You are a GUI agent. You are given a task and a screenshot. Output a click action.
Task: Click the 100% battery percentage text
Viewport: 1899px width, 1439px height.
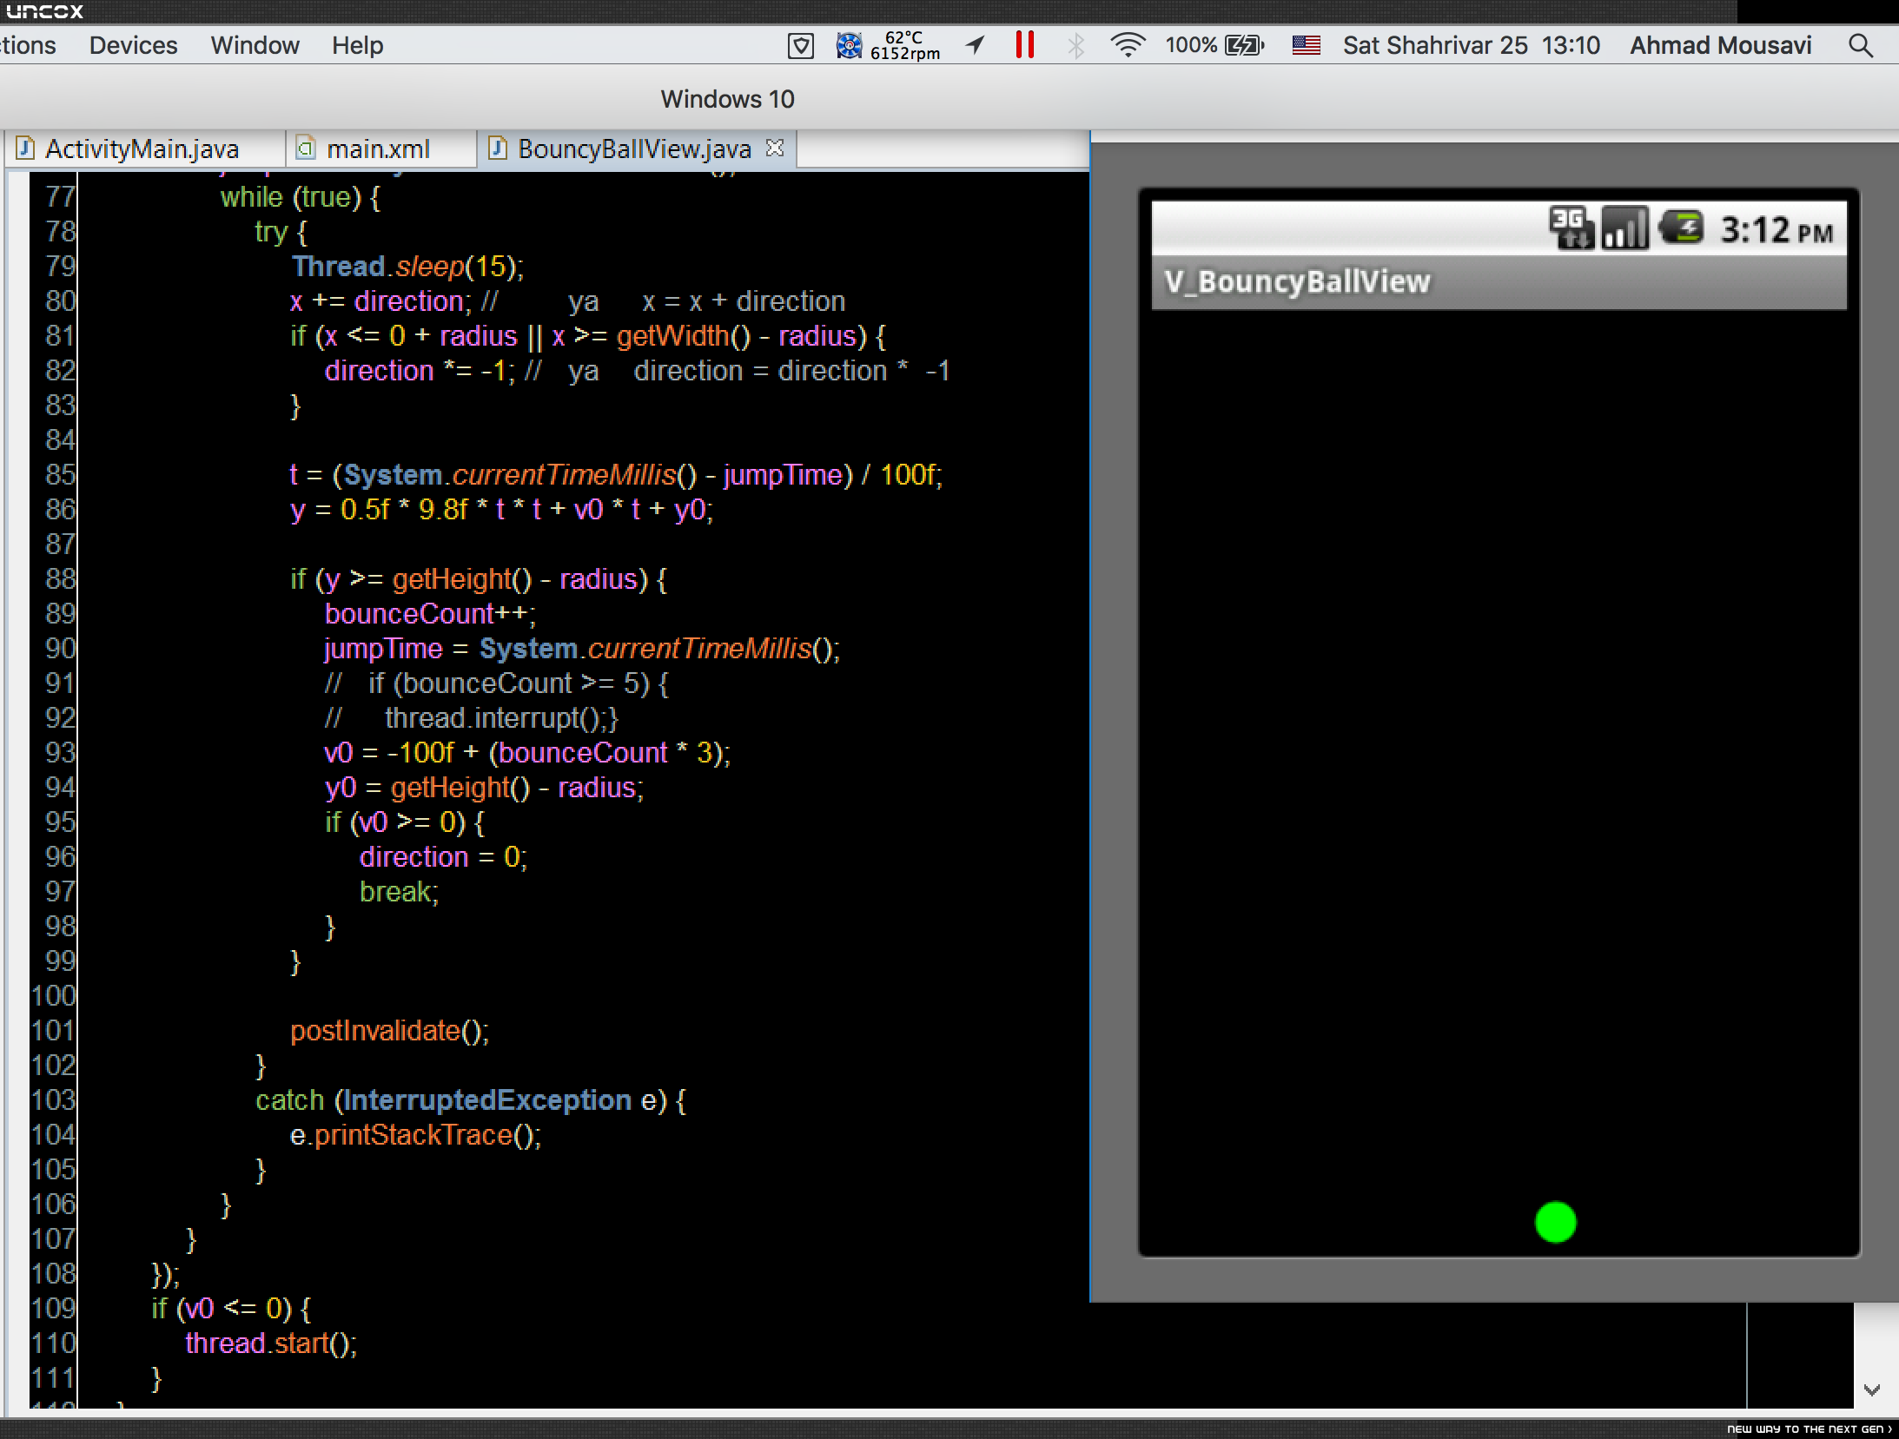[1190, 45]
